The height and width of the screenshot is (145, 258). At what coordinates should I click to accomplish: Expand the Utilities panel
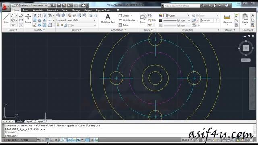[229, 30]
